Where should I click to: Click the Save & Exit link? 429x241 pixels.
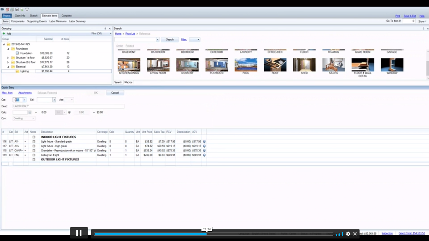coord(410,16)
